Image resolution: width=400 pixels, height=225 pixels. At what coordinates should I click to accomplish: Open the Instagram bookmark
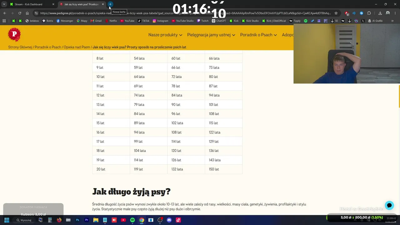[160, 21]
